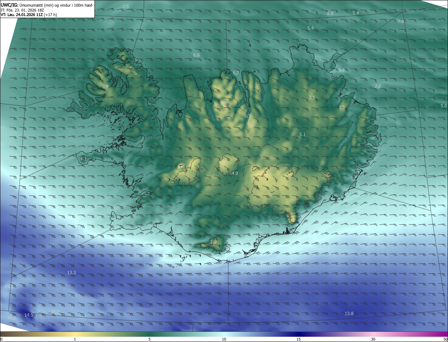The height and width of the screenshot is (342, 448).
Task: Click the 7.5 value label
Action: click(126, 7)
